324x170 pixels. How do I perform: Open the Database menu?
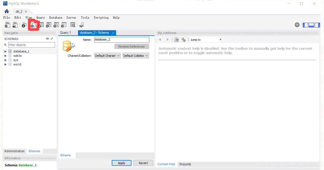(56, 18)
